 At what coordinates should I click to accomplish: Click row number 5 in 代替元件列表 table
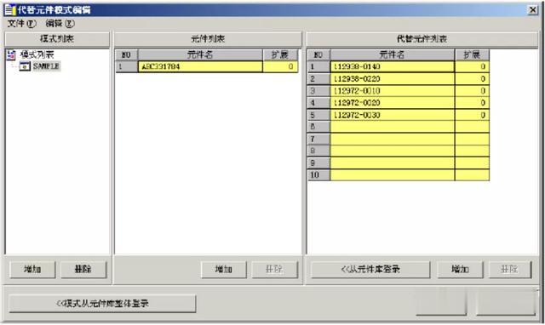(318, 115)
